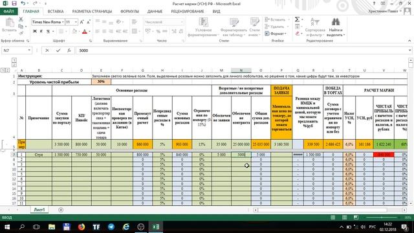
Task: Open the Font group dialog launcher
Action: coord(91,41)
